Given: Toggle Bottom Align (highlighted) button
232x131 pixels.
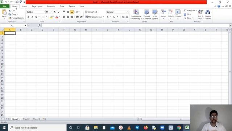Looking at the screenshot, I should pyautogui.click(x=72, y=12).
